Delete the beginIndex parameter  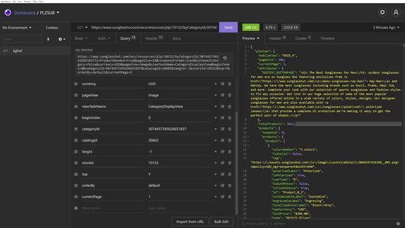click(230, 118)
